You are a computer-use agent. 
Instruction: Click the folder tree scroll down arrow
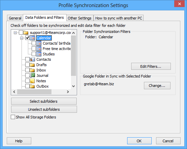click(x=74, y=86)
